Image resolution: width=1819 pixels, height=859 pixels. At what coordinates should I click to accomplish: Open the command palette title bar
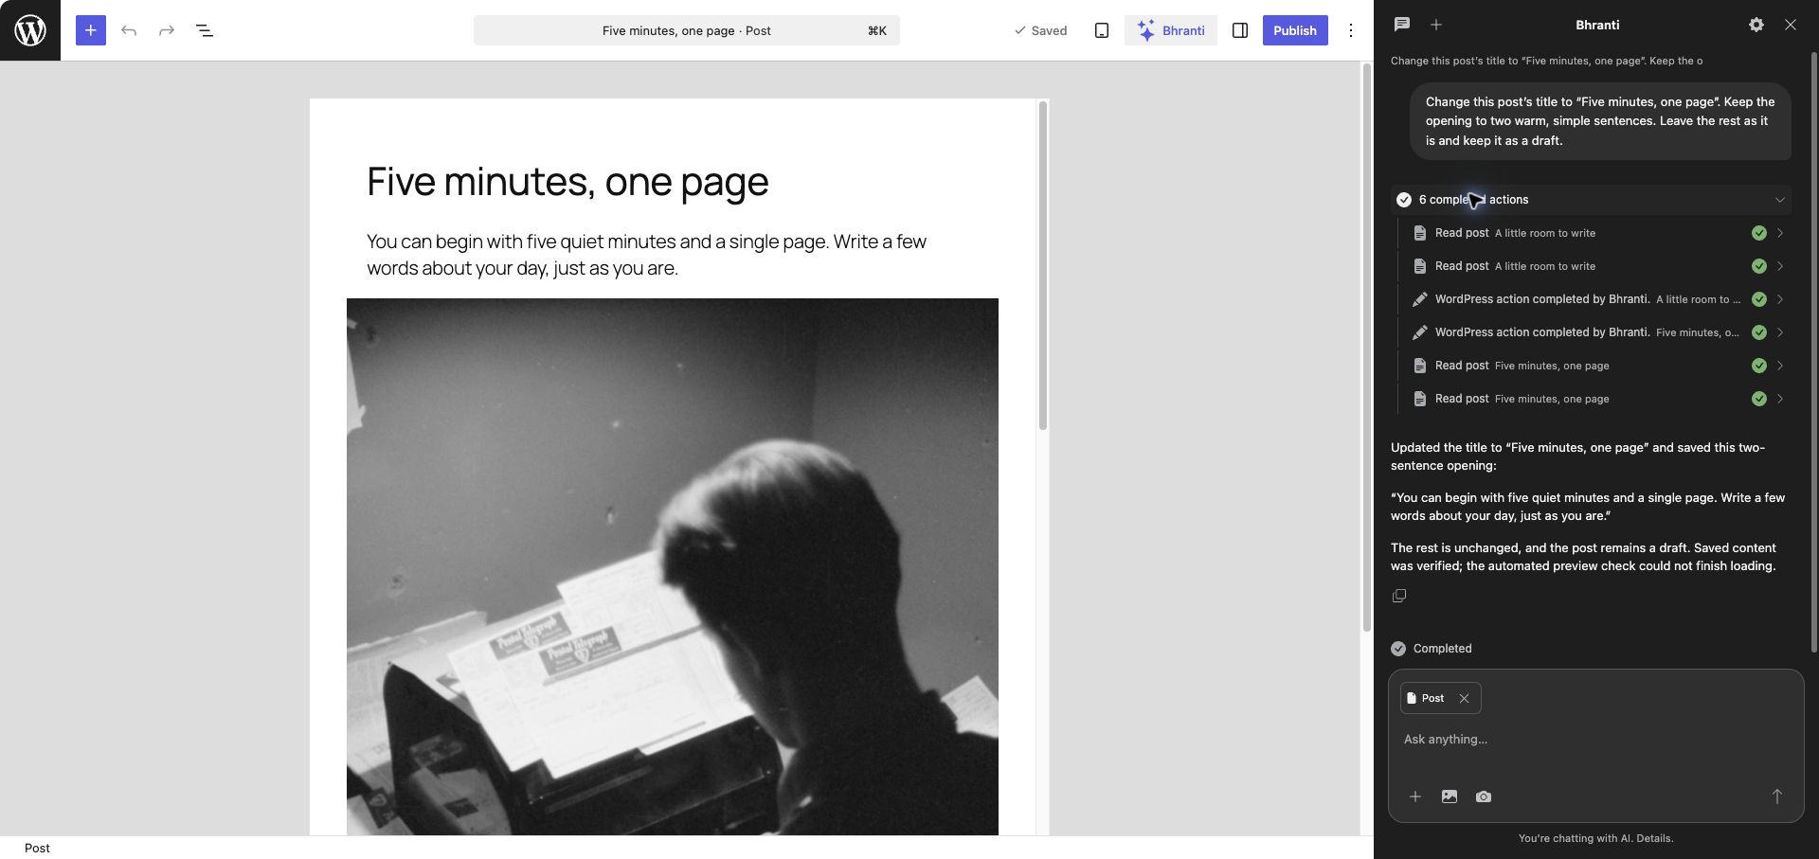click(687, 30)
